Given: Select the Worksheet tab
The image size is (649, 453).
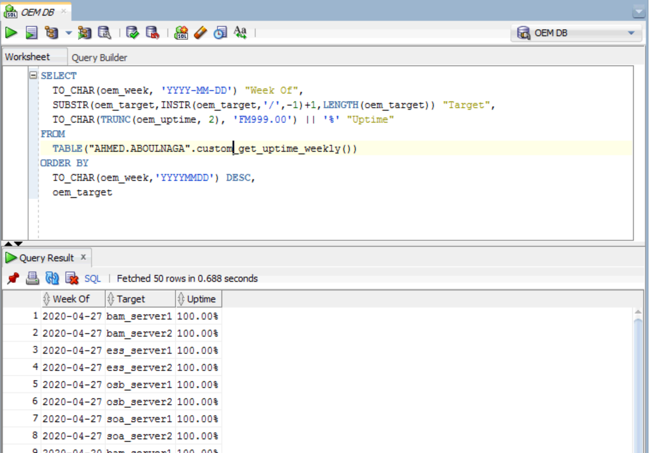Looking at the screenshot, I should (x=27, y=57).
